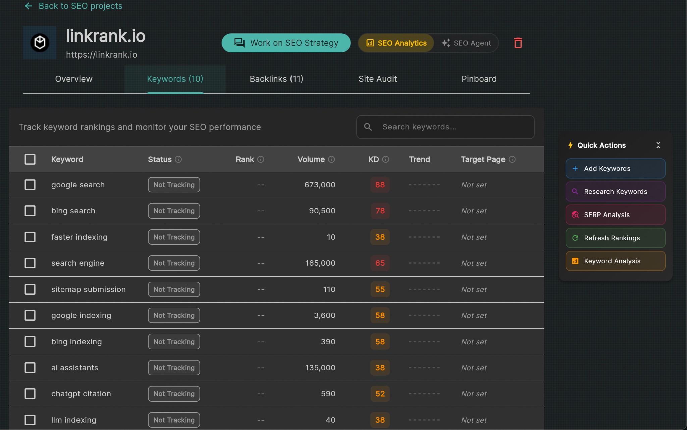
Task: Click the KD column info icon
Action: [x=386, y=159]
